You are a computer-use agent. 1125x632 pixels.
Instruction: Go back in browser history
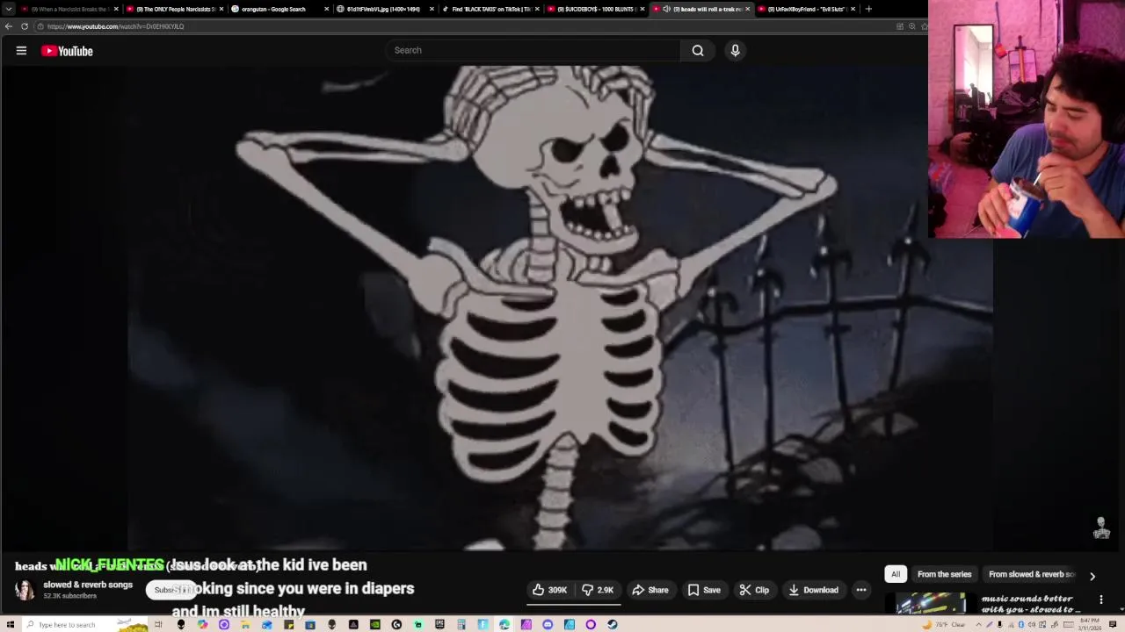9,26
